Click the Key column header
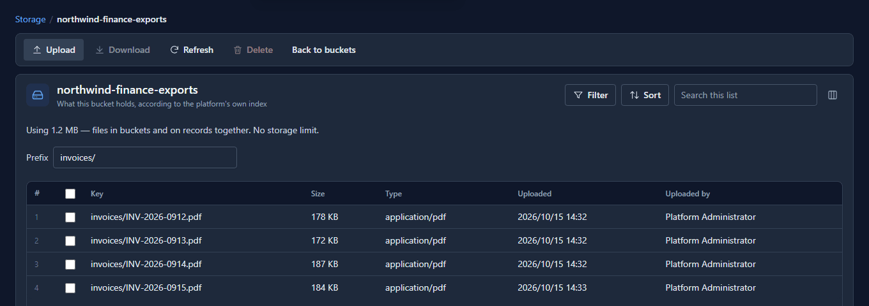 click(97, 194)
